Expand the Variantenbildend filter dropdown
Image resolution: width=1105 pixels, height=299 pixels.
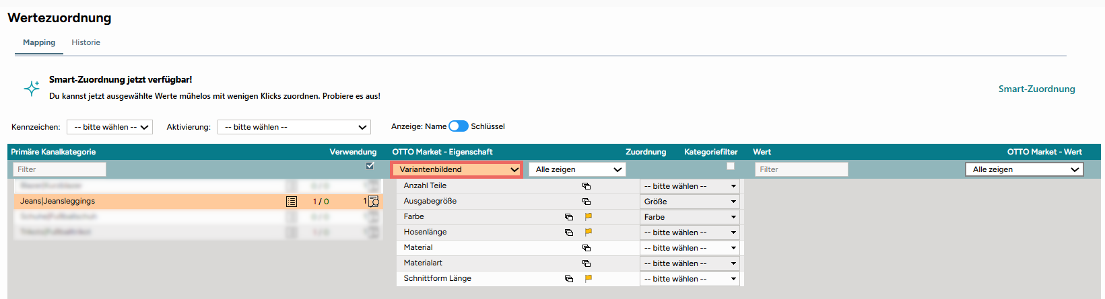point(457,169)
